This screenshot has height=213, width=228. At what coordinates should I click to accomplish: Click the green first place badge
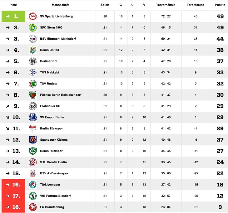pyautogui.click(x=13, y=16)
